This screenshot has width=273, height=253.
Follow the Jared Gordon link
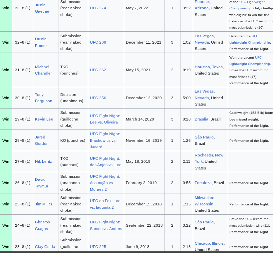pyautogui.click(x=42, y=140)
